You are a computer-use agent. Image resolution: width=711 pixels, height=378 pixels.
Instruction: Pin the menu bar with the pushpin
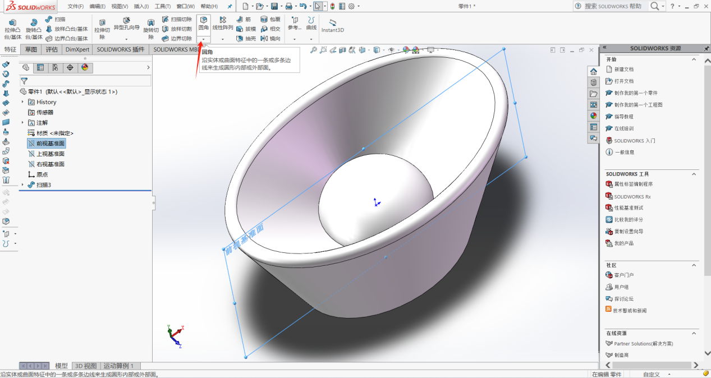(230, 6)
